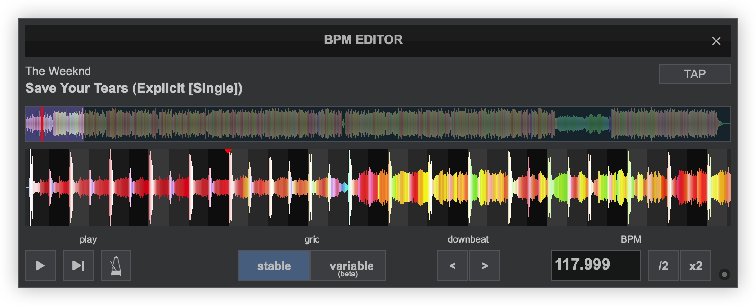Shift downbeat forward with right arrow
The height and width of the screenshot is (306, 756).
485,265
